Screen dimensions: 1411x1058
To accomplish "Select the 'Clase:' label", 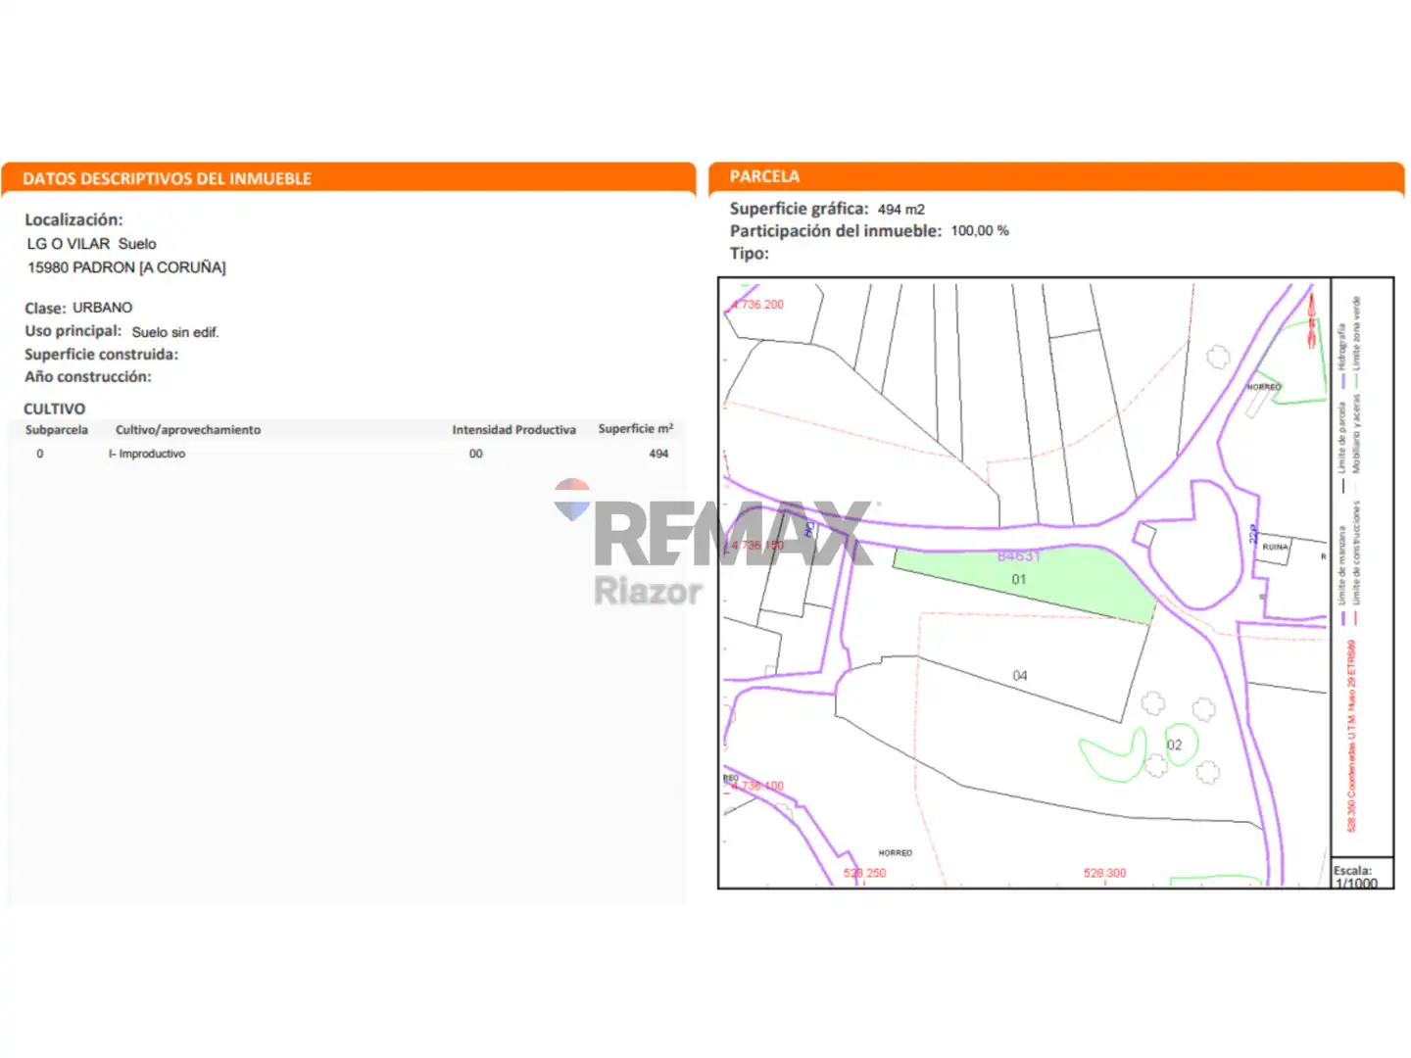I will pos(45,308).
